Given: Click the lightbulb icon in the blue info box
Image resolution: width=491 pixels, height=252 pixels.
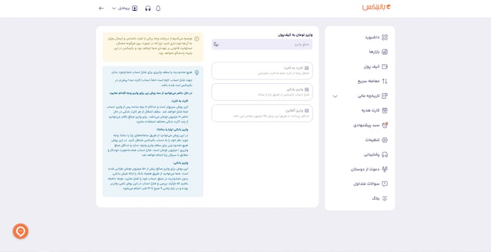Looking at the screenshot, I should [196, 72].
